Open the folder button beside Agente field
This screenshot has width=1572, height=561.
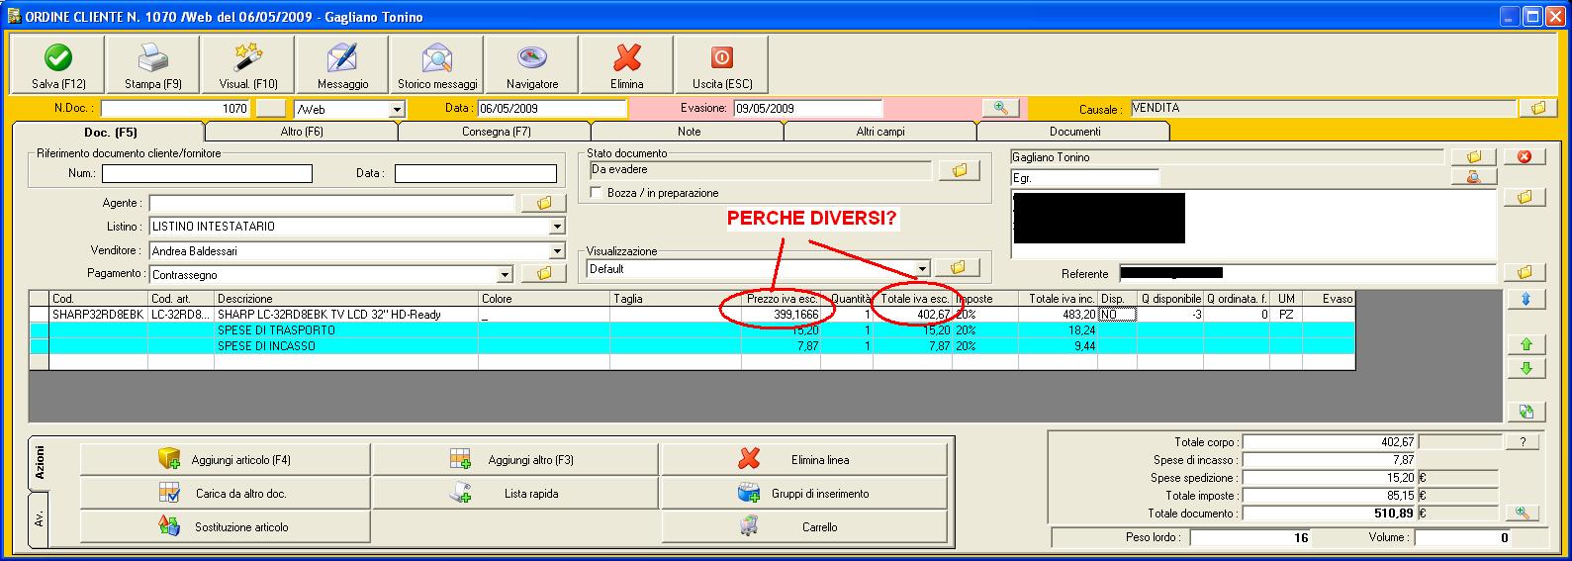pyautogui.click(x=543, y=203)
